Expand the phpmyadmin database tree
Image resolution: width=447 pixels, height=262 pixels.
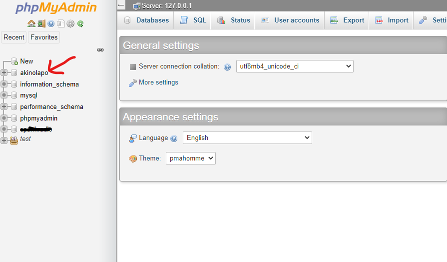(x=3, y=118)
